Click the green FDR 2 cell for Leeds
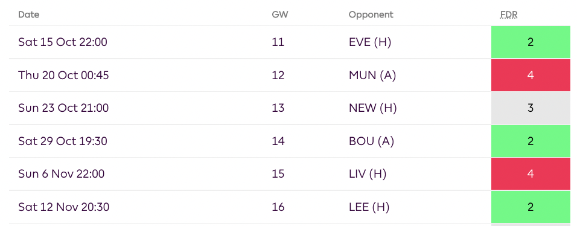The width and height of the screenshot is (577, 226). (531, 207)
